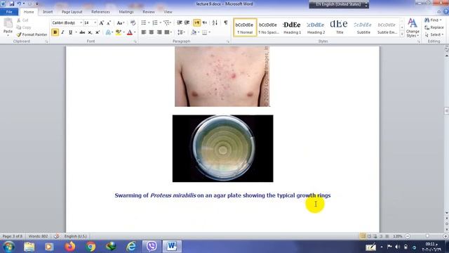This screenshot has width=449, height=253.
Task: Expand underline style dropdown arrow
Action: (76, 32)
